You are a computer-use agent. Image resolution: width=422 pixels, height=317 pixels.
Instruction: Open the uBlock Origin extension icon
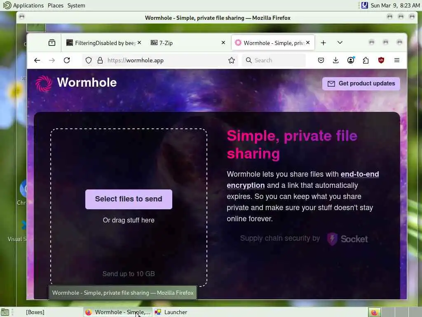[x=381, y=60]
